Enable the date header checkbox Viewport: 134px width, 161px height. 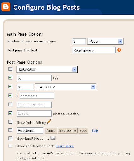(x=10, y=69)
